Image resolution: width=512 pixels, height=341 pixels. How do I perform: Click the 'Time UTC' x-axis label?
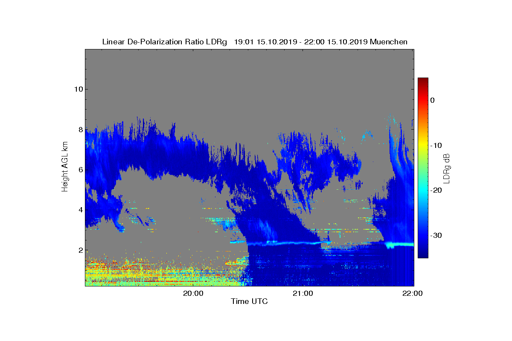click(x=249, y=301)
